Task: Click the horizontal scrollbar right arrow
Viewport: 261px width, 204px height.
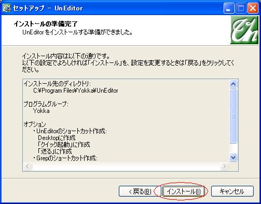Action: coord(224,167)
